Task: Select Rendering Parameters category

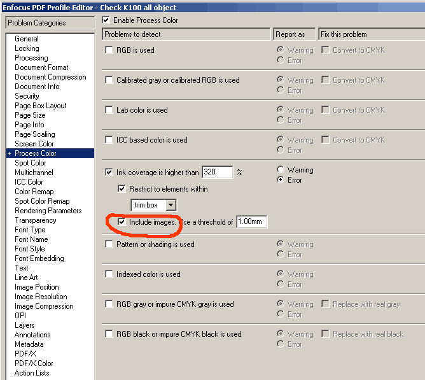Action: coord(48,211)
